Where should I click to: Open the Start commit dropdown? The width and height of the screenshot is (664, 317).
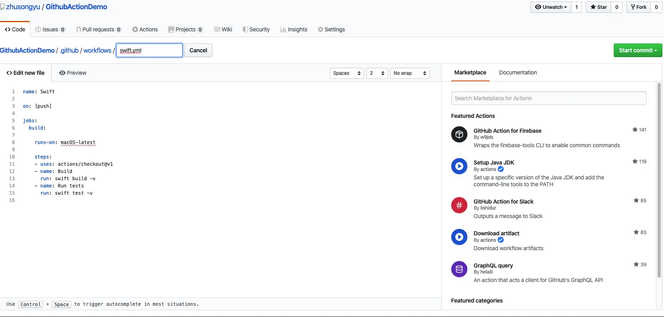click(x=638, y=50)
